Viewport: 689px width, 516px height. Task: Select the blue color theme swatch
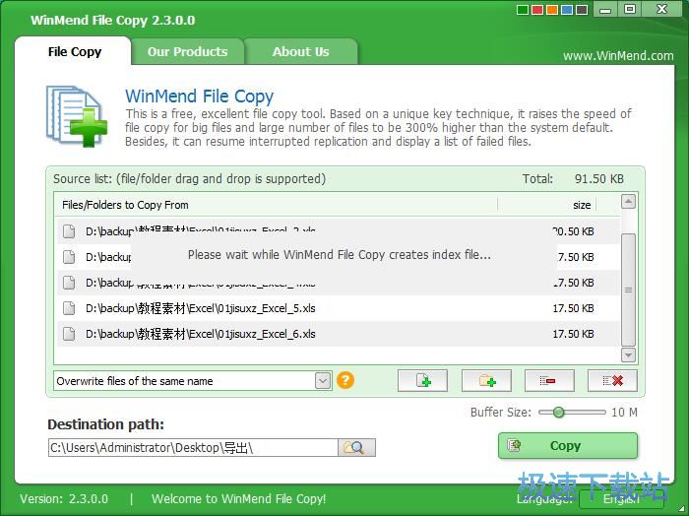567,10
